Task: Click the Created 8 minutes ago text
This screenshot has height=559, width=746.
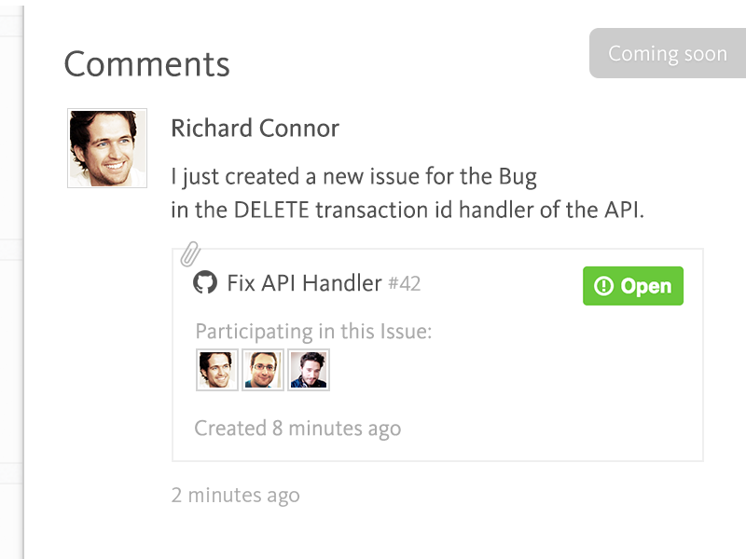Action: click(297, 429)
